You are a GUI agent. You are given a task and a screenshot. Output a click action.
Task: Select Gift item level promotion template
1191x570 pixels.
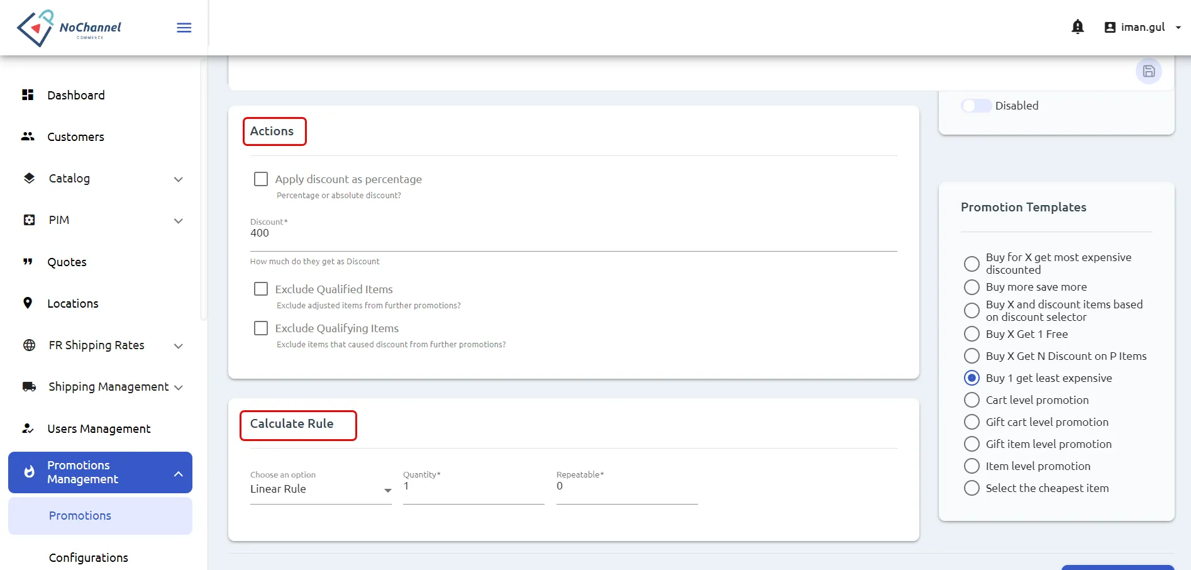pos(972,444)
